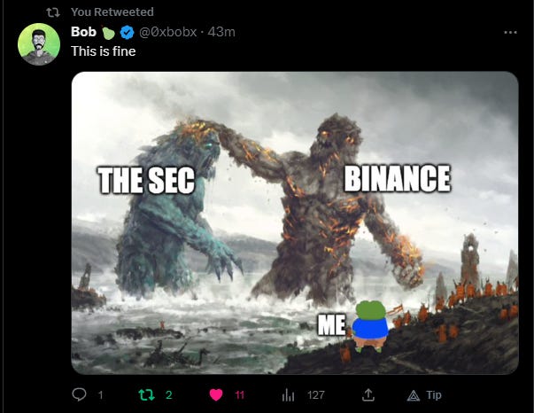Open the display name Bob
The height and width of the screenshot is (413, 534).
(x=83, y=32)
